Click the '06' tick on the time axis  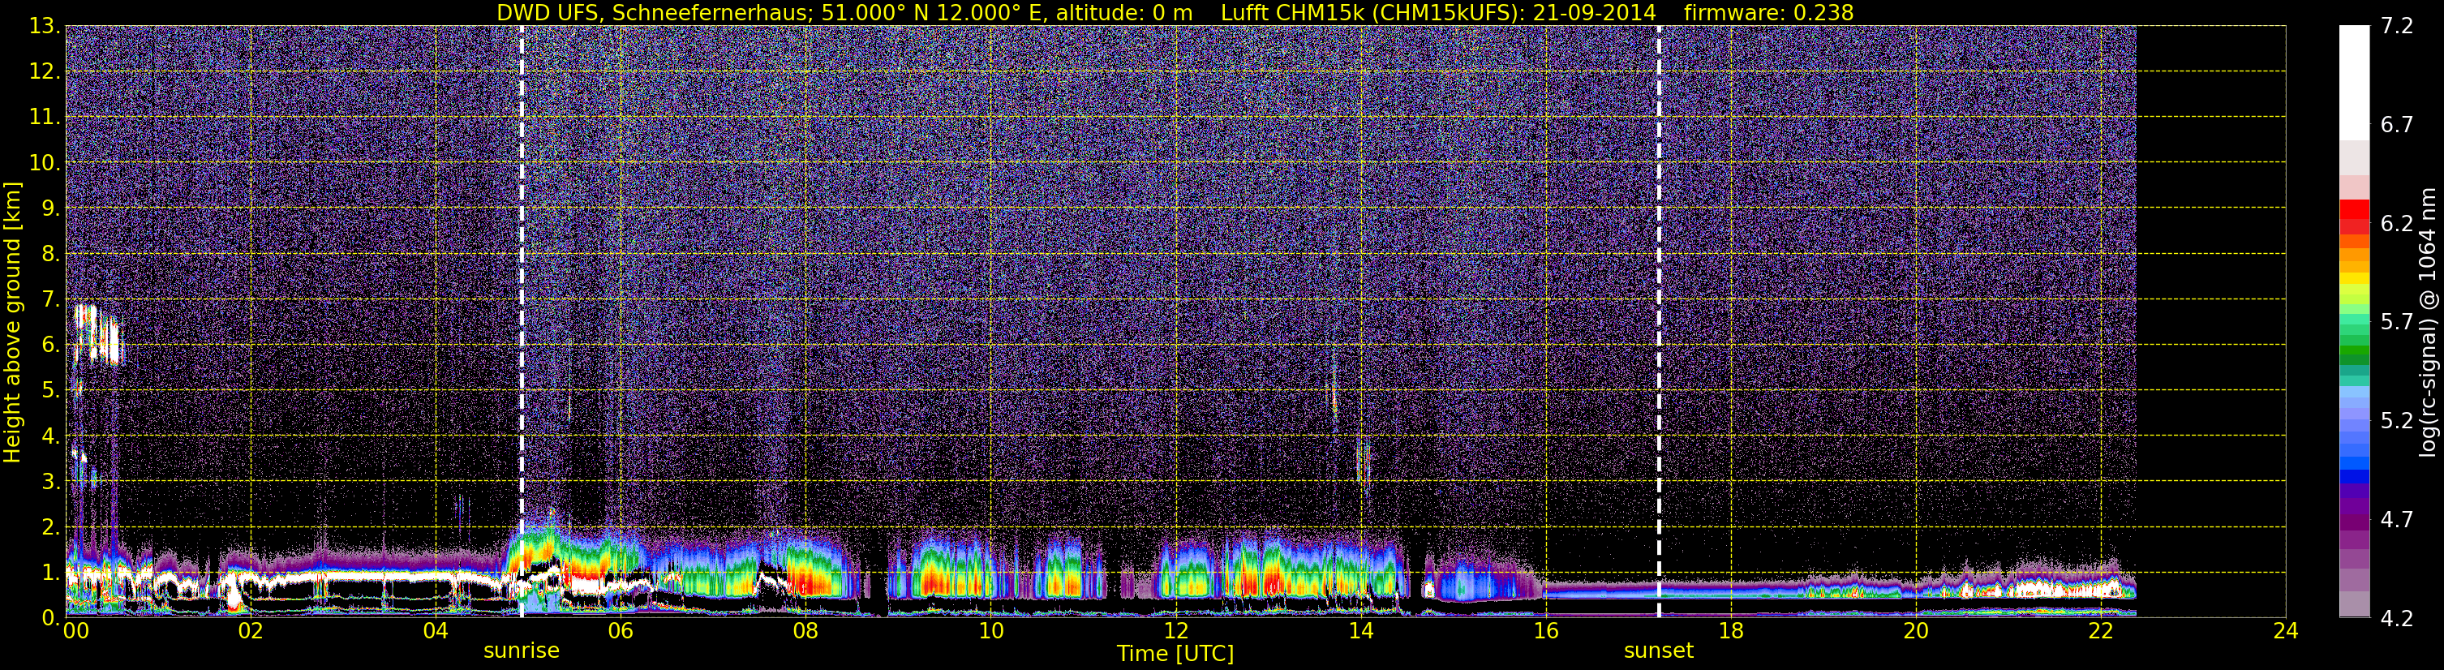pos(620,631)
